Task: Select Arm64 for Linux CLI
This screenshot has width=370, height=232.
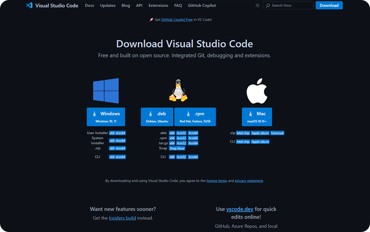Action: click(x=193, y=157)
